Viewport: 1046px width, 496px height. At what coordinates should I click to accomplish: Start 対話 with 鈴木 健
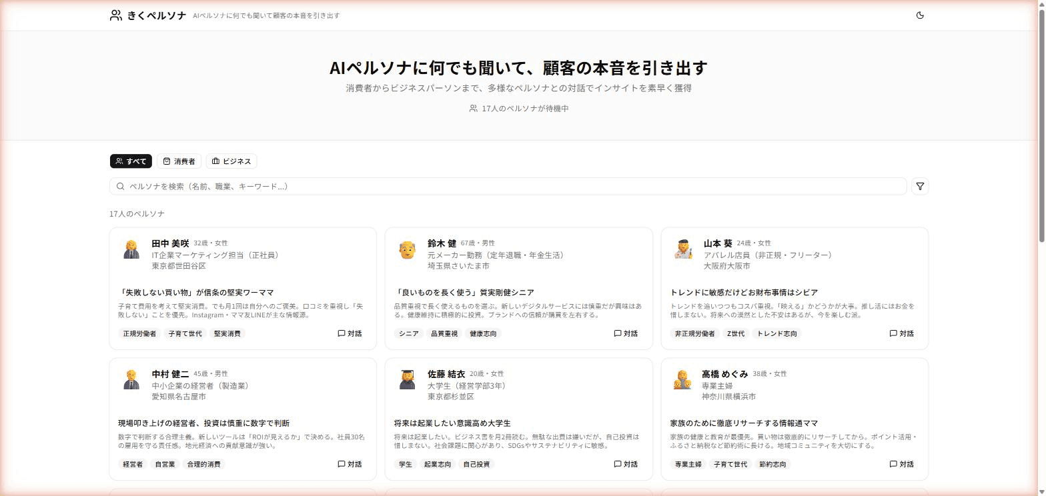(x=626, y=333)
